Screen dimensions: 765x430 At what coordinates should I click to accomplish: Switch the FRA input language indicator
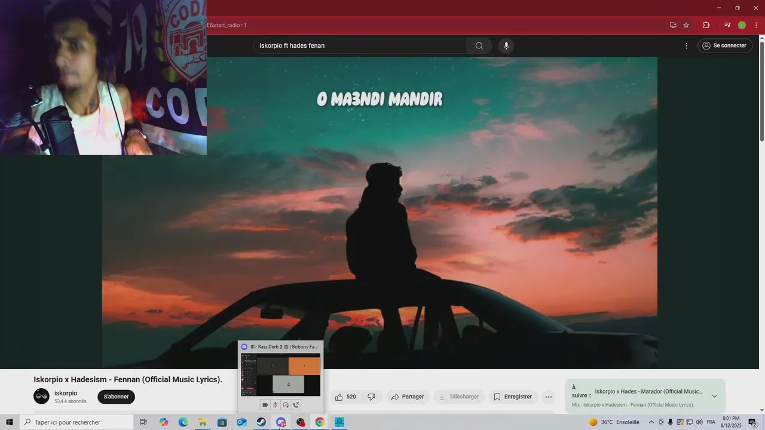pyautogui.click(x=711, y=422)
